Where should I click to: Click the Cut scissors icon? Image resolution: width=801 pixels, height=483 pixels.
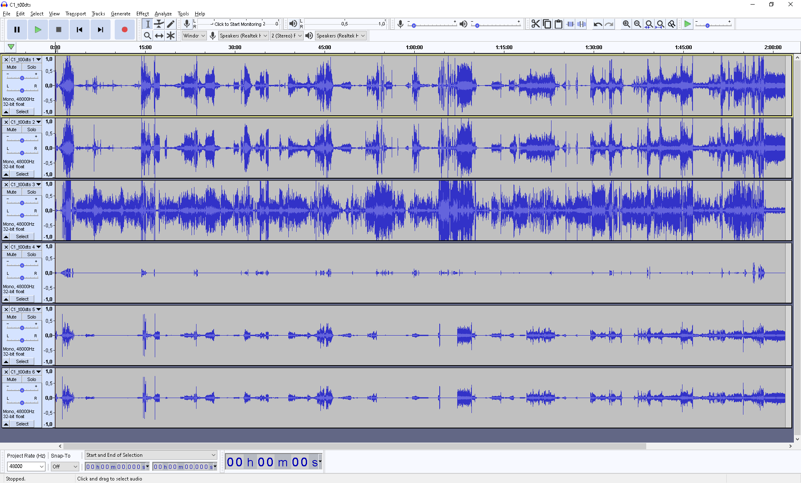click(x=535, y=24)
